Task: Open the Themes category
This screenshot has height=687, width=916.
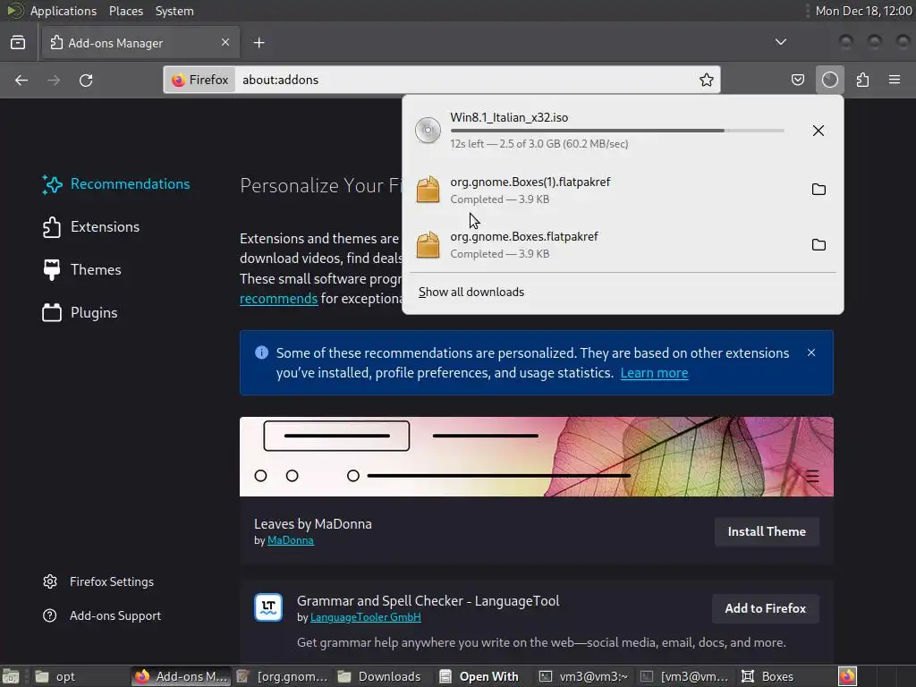Action: pos(81,270)
